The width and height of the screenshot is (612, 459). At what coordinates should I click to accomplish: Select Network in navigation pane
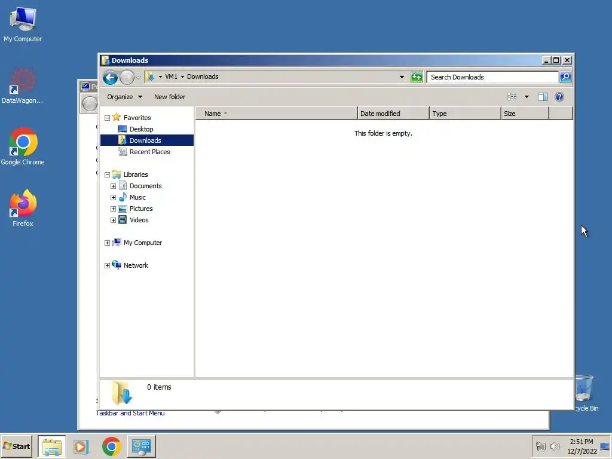pos(136,265)
